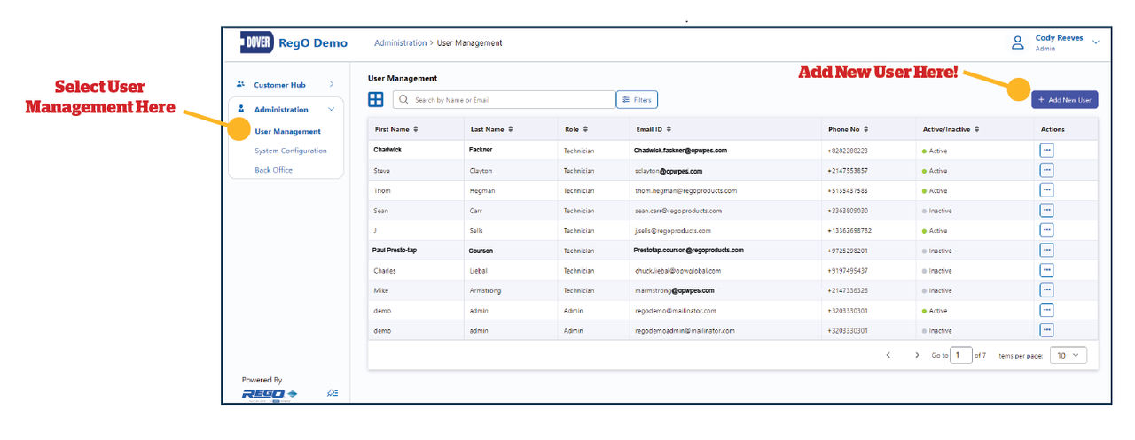Click the Add New User button
This screenshot has height=440, width=1135.
click(1064, 100)
